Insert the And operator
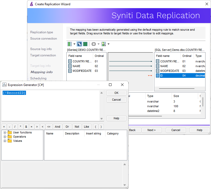Viewport: 211px width, 189px height. point(57,127)
